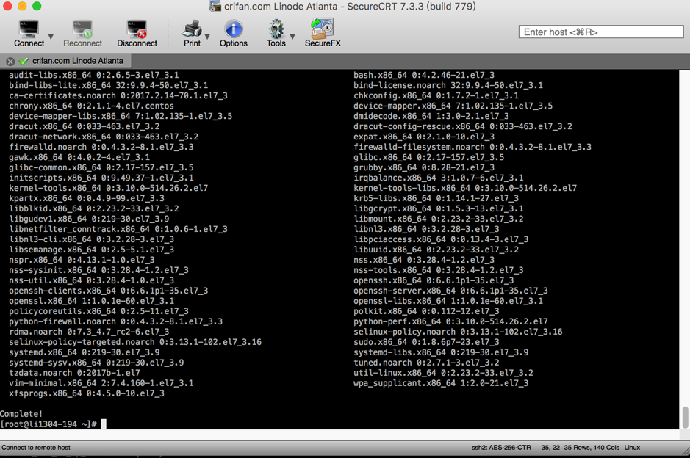Click the irqbalance.x86_64 line
The width and height of the screenshot is (690, 458).
pyautogui.click(x=438, y=178)
